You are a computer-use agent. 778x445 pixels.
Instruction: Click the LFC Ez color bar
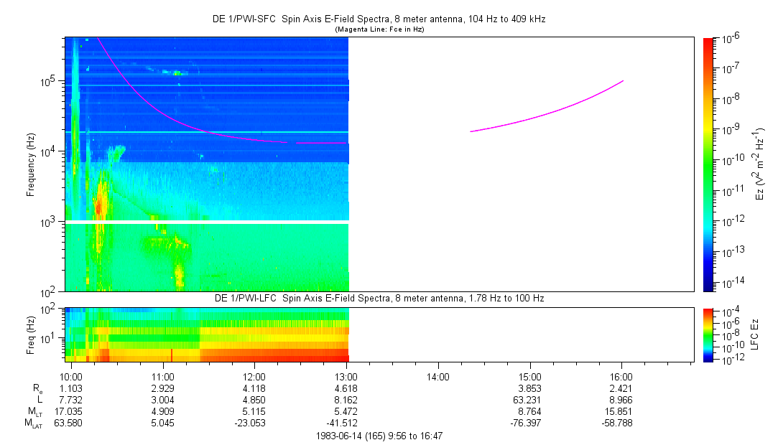[708, 335]
